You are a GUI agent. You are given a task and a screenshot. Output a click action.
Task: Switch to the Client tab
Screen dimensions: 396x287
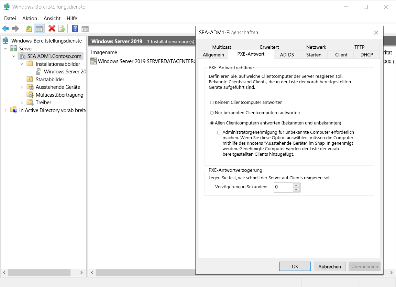click(x=341, y=55)
